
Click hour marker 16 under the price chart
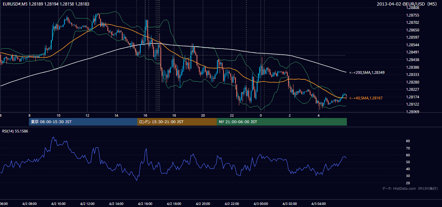[145, 116]
